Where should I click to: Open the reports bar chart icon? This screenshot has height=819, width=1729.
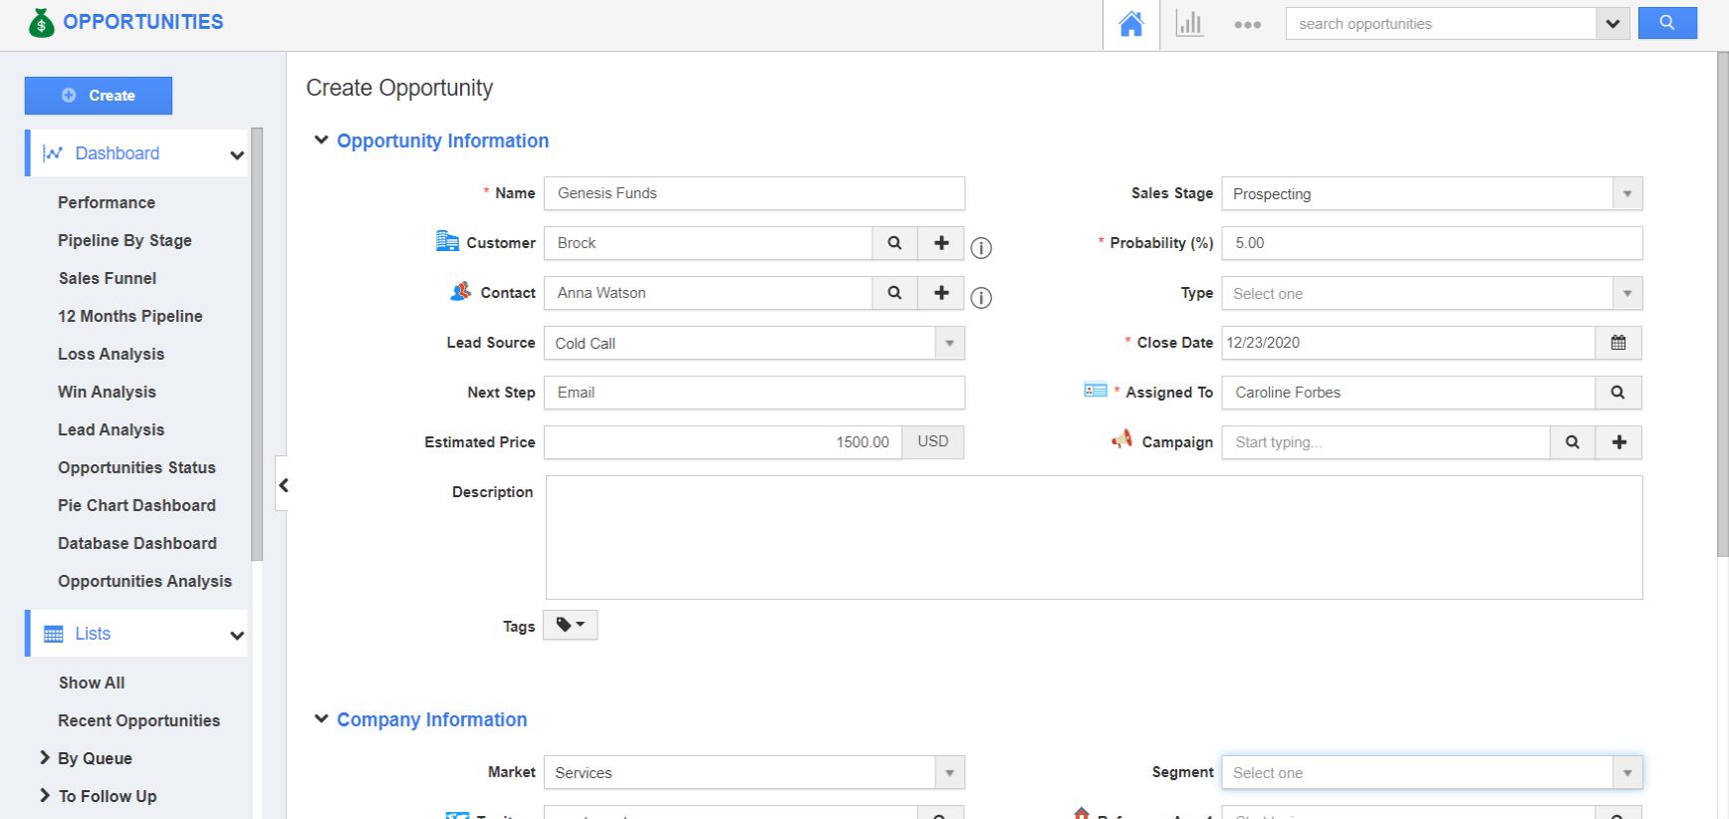click(1189, 24)
